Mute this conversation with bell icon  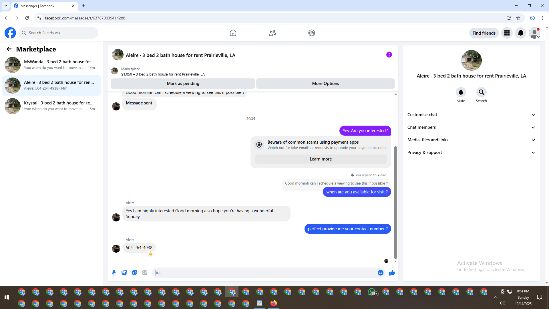pyautogui.click(x=461, y=92)
